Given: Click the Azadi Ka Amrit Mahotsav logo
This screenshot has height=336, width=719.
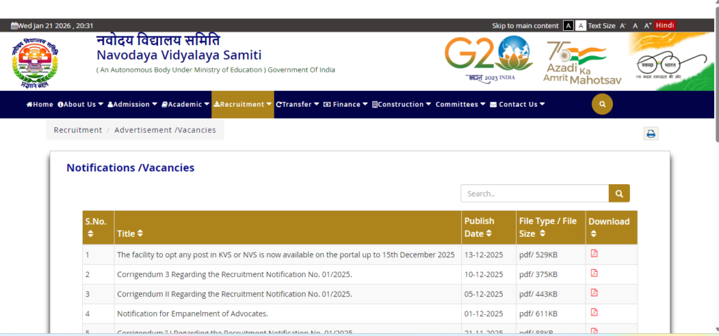Looking at the screenshot, I should [x=582, y=63].
